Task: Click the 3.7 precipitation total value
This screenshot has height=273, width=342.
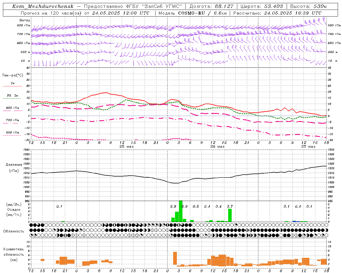Action: [230, 206]
